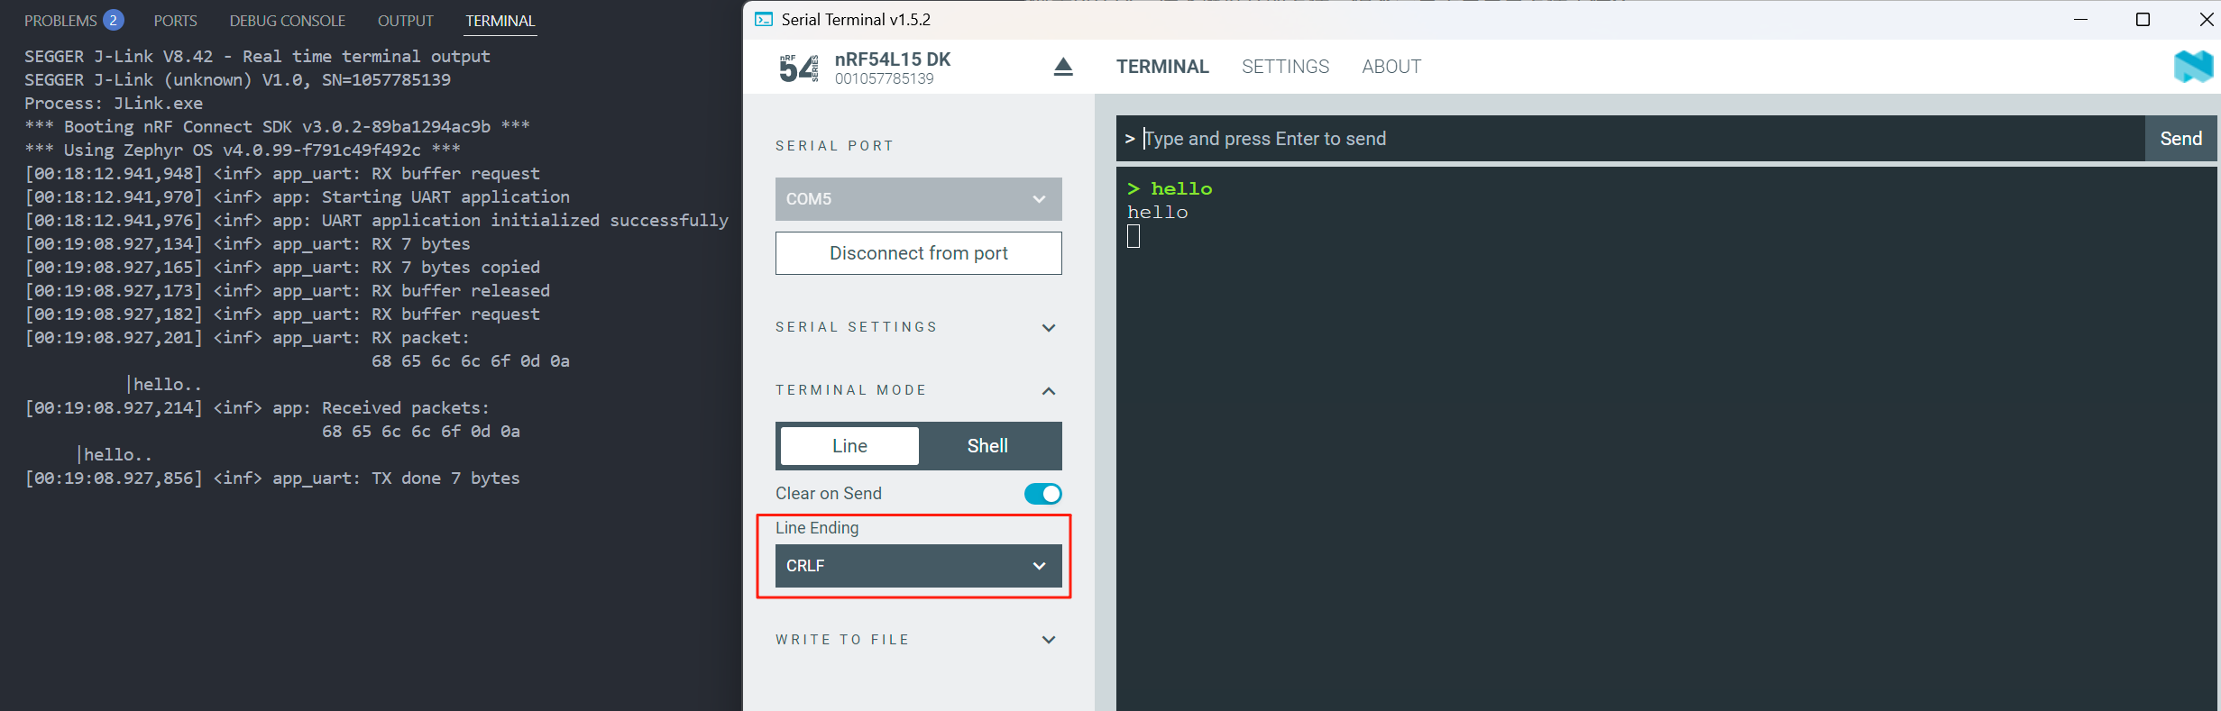Minimize the Serial Terminal window

pyautogui.click(x=2080, y=20)
